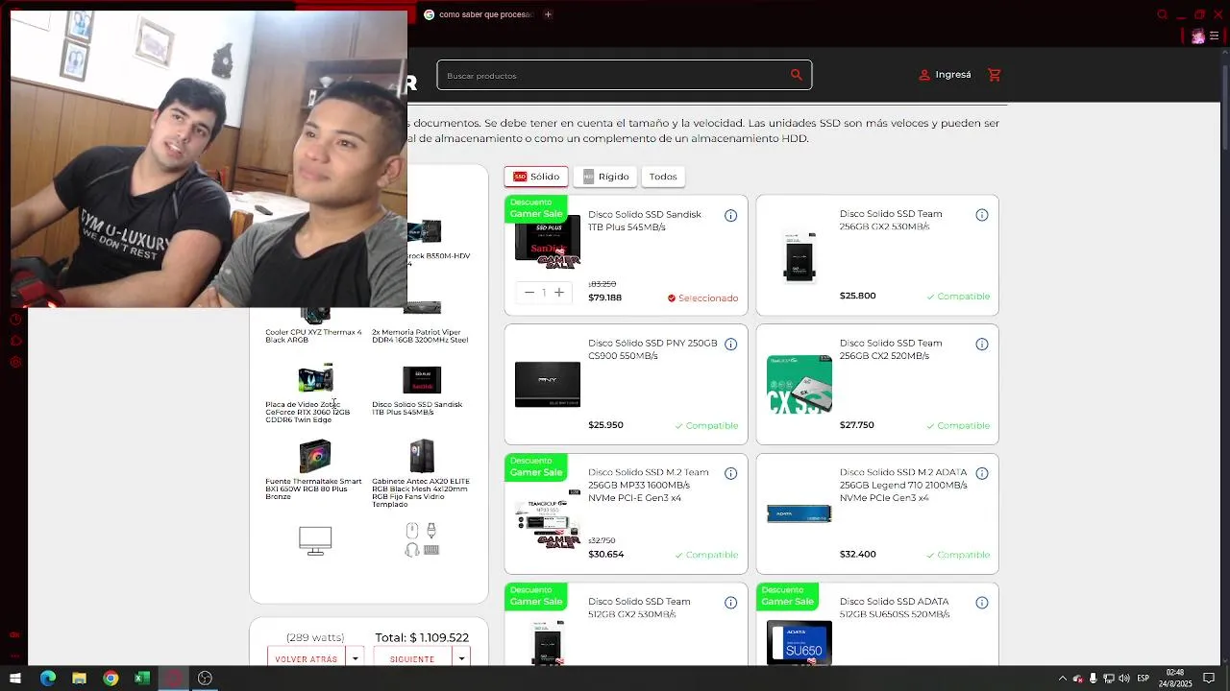The width and height of the screenshot is (1230, 691).
Task: Filter by Rígido disk tab
Action: point(605,177)
